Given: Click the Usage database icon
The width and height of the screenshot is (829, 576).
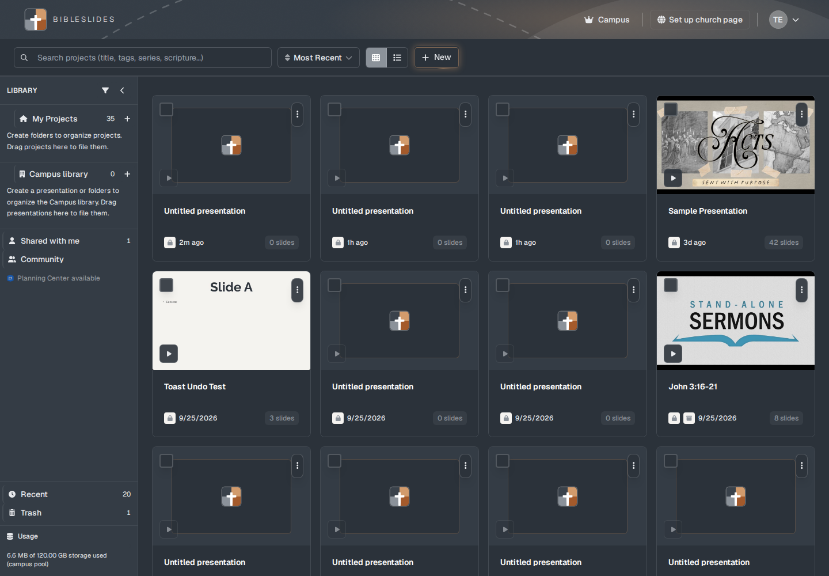Looking at the screenshot, I should 10,536.
